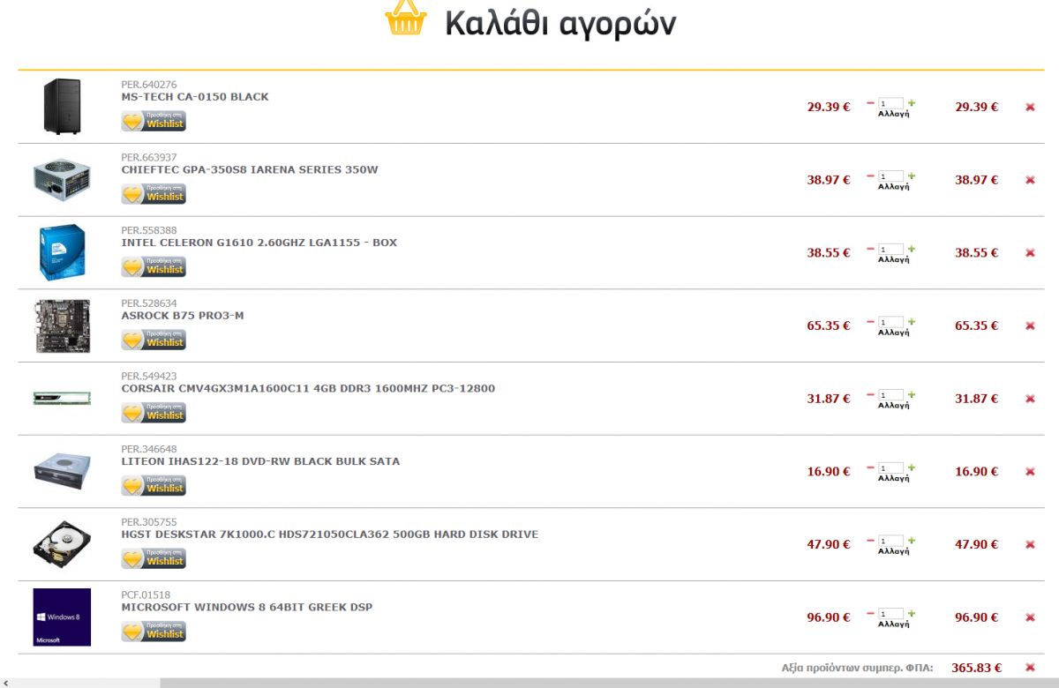1059x688 pixels.
Task: Click Αλλαγή under INTEL CELERON quantity
Action: (x=893, y=260)
